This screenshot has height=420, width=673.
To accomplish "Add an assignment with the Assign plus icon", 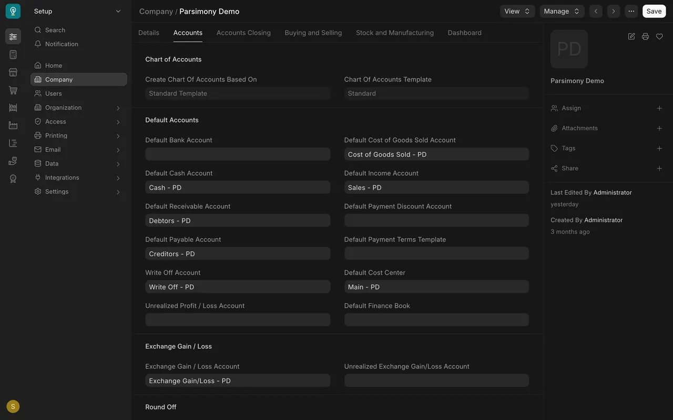I will [x=659, y=108].
